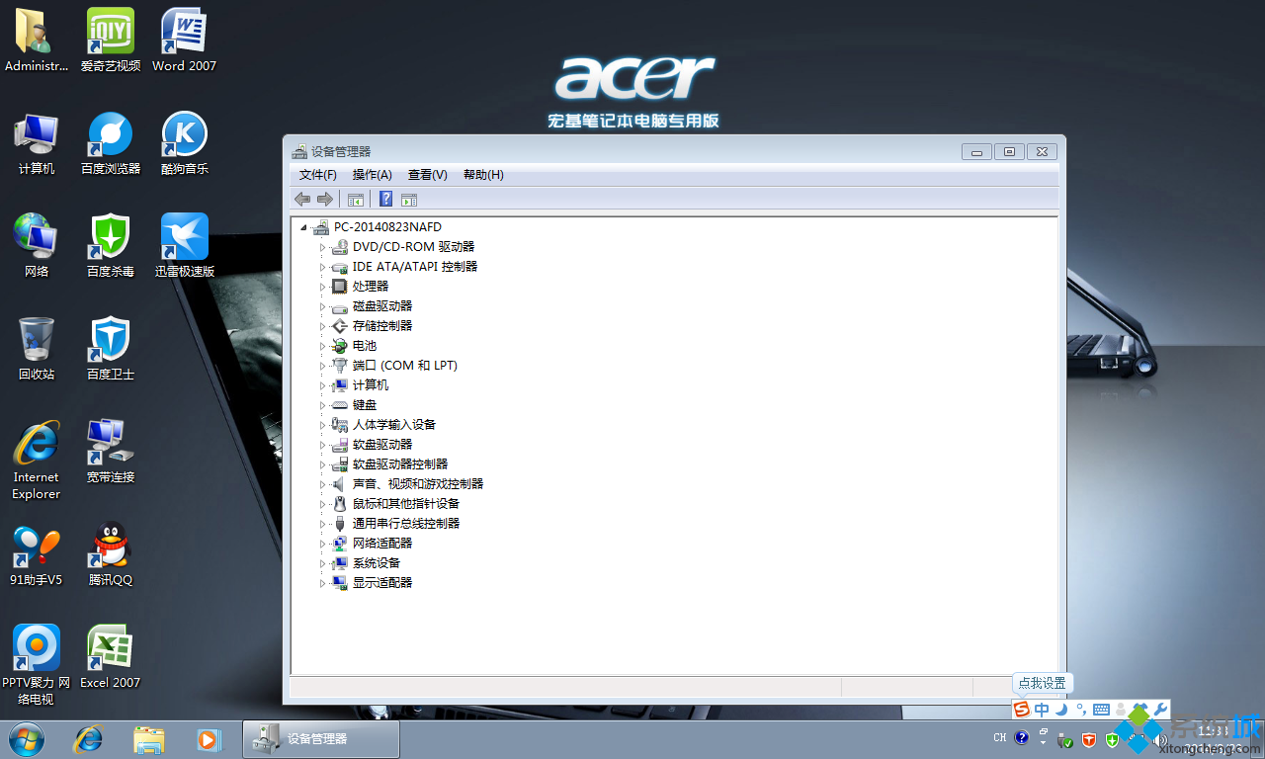Click the Back navigation arrow in Device Manager
1265x759 pixels.
302,199
